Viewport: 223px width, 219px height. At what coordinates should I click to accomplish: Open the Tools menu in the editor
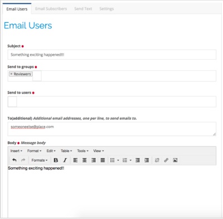coord(83,151)
